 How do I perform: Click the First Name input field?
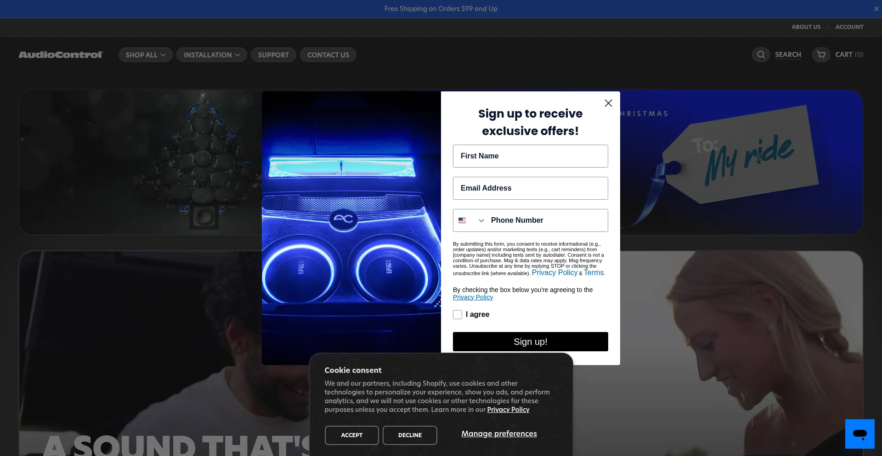pyautogui.click(x=530, y=156)
